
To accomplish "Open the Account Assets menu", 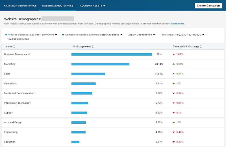I will [93, 6].
